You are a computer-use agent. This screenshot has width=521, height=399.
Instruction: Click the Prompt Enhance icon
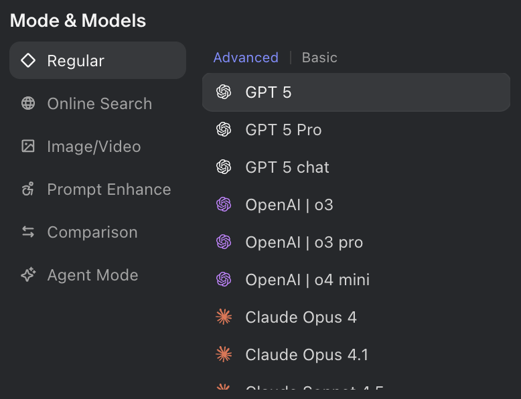click(28, 189)
